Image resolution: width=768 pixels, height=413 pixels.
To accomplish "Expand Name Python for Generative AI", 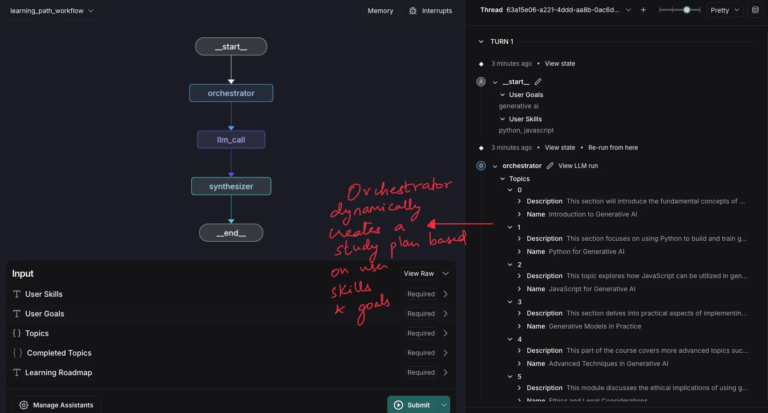I will click(x=519, y=252).
